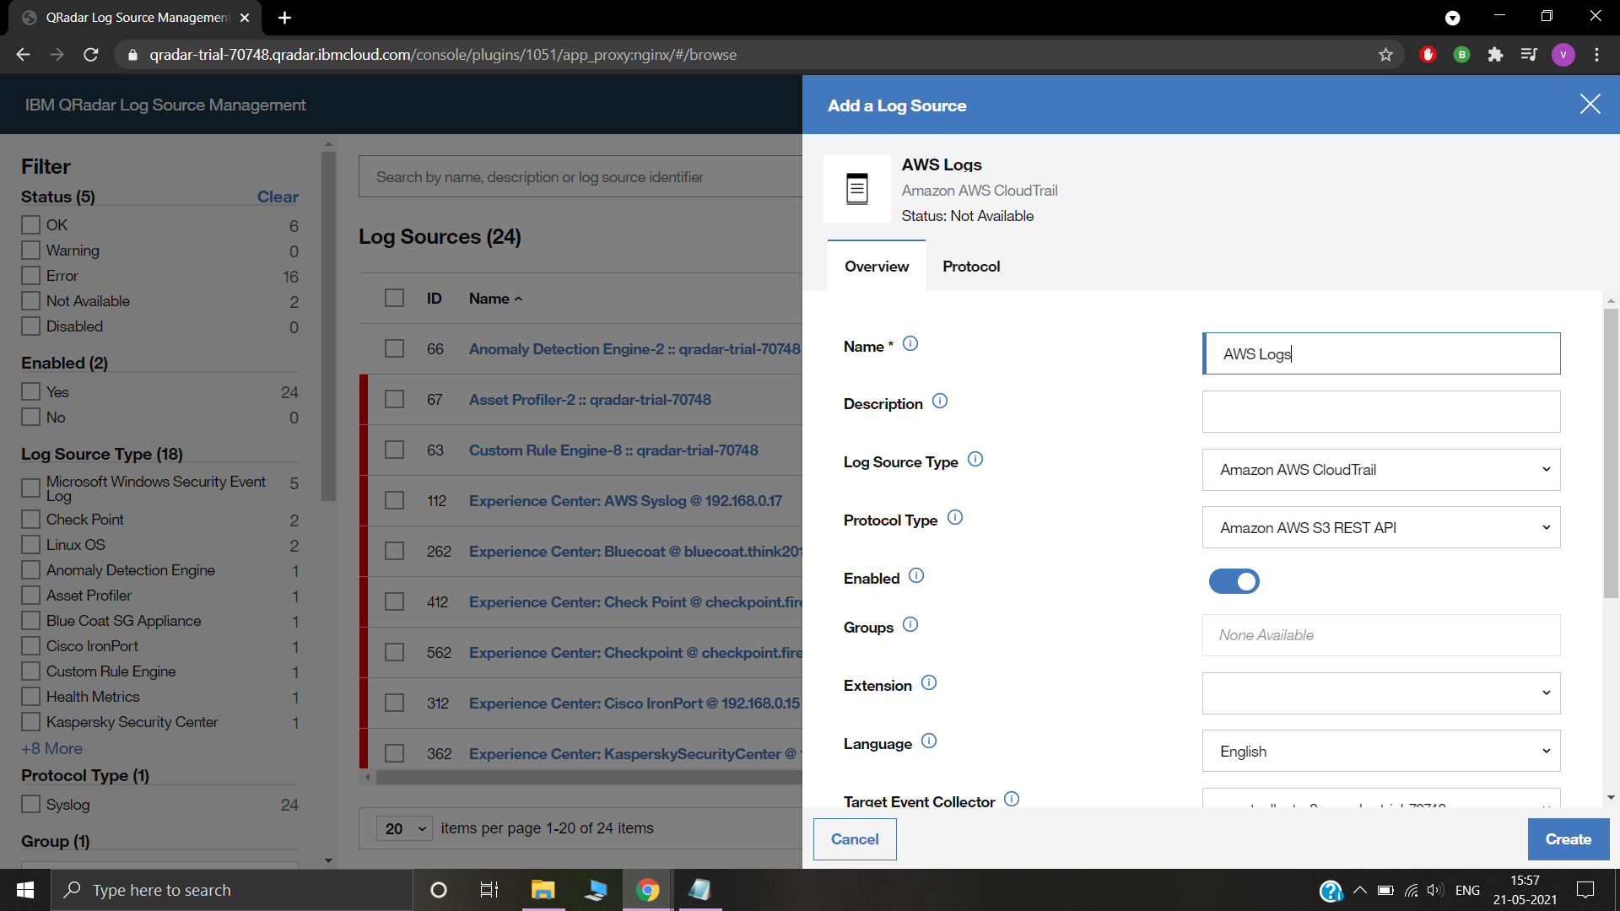Click the info icon next to Description
This screenshot has width=1620, height=911.
tap(940, 402)
